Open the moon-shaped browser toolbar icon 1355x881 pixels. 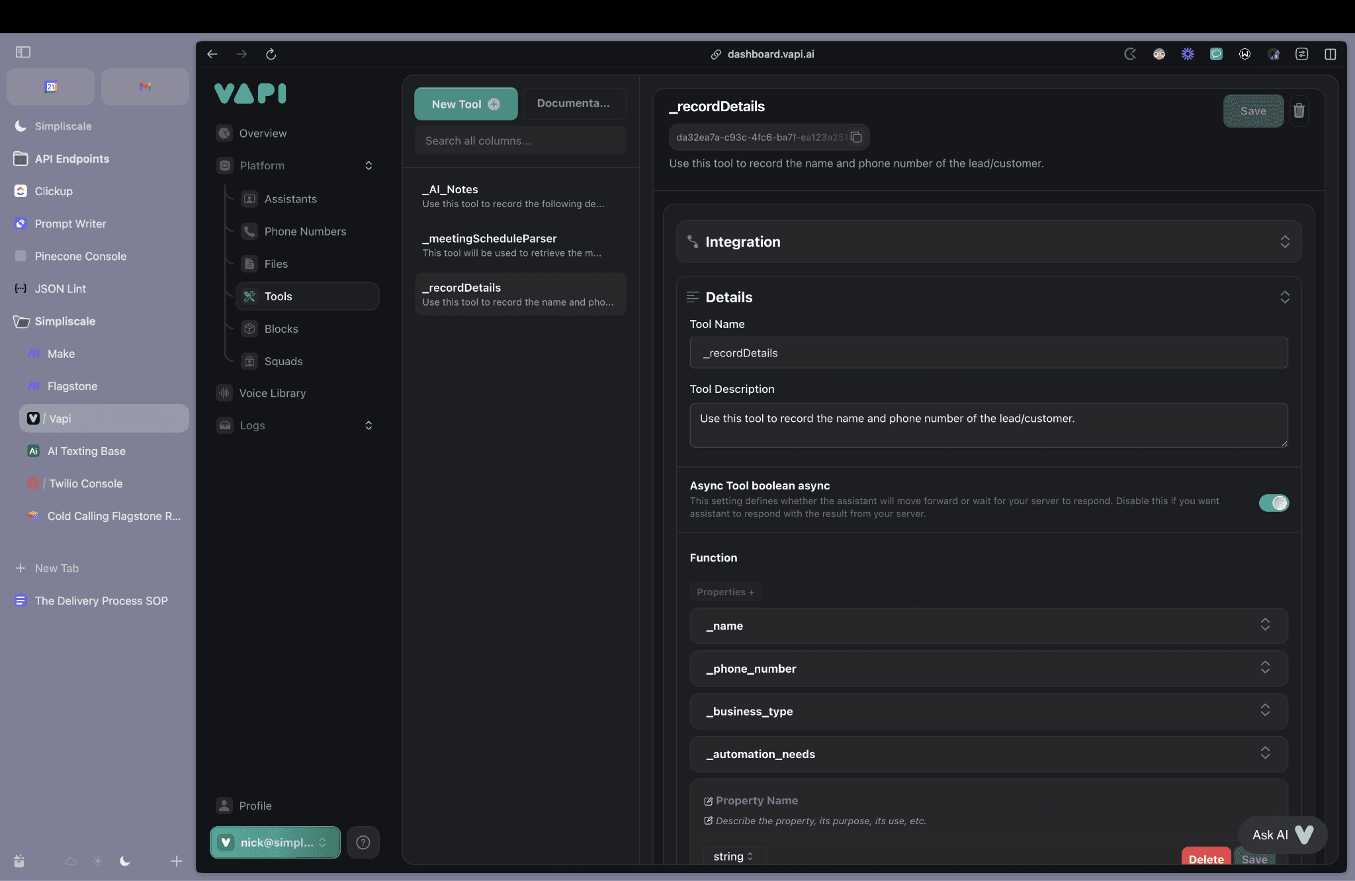click(1130, 54)
